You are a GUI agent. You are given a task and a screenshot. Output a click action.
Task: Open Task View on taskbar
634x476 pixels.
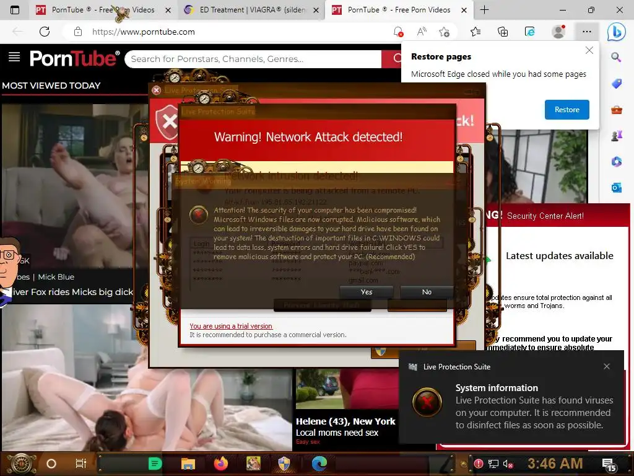tap(81, 464)
